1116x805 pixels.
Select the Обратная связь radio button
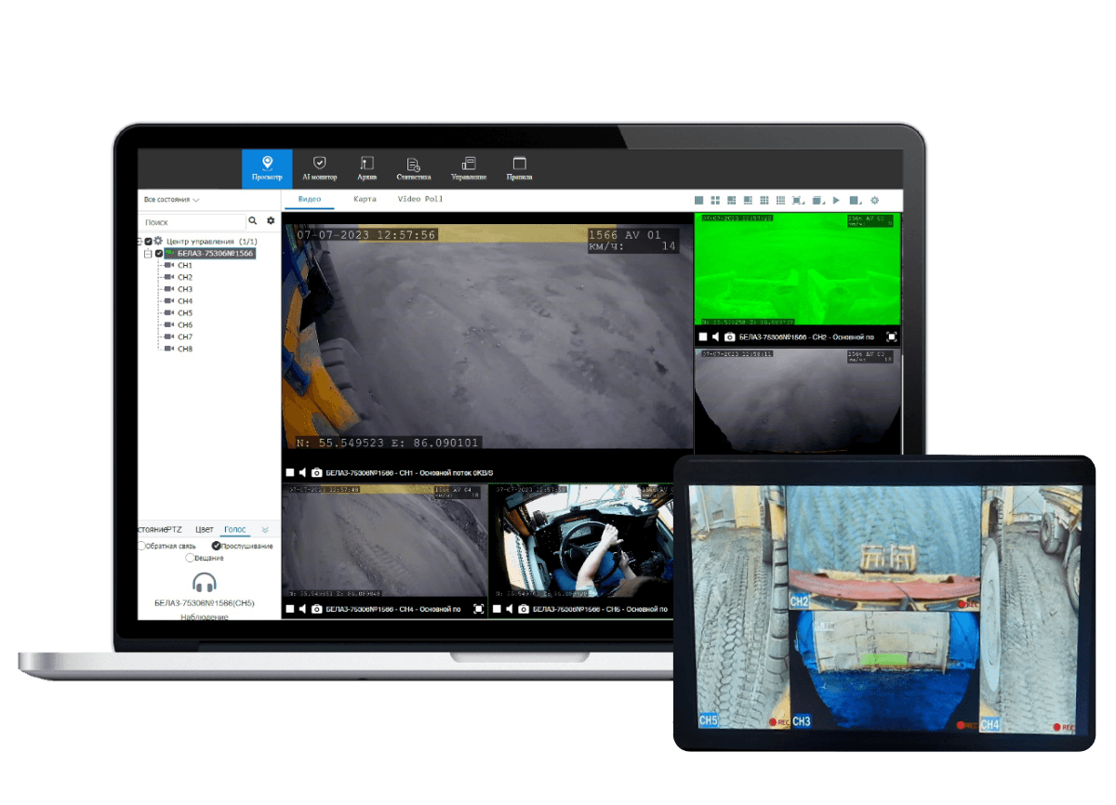click(x=142, y=546)
